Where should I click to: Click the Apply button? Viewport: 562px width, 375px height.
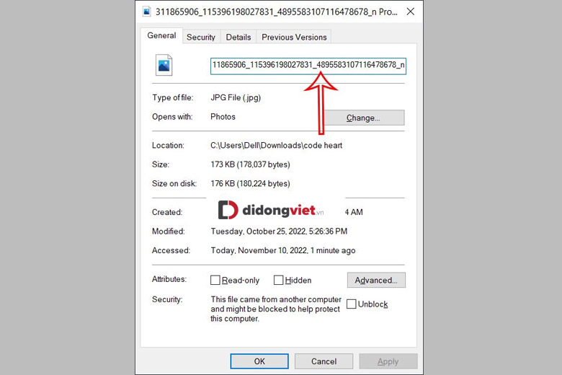point(388,361)
